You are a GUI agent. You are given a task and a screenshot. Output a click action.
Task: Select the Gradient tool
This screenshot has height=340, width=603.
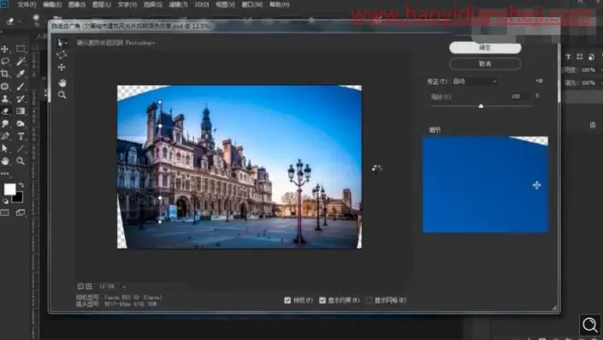click(21, 111)
